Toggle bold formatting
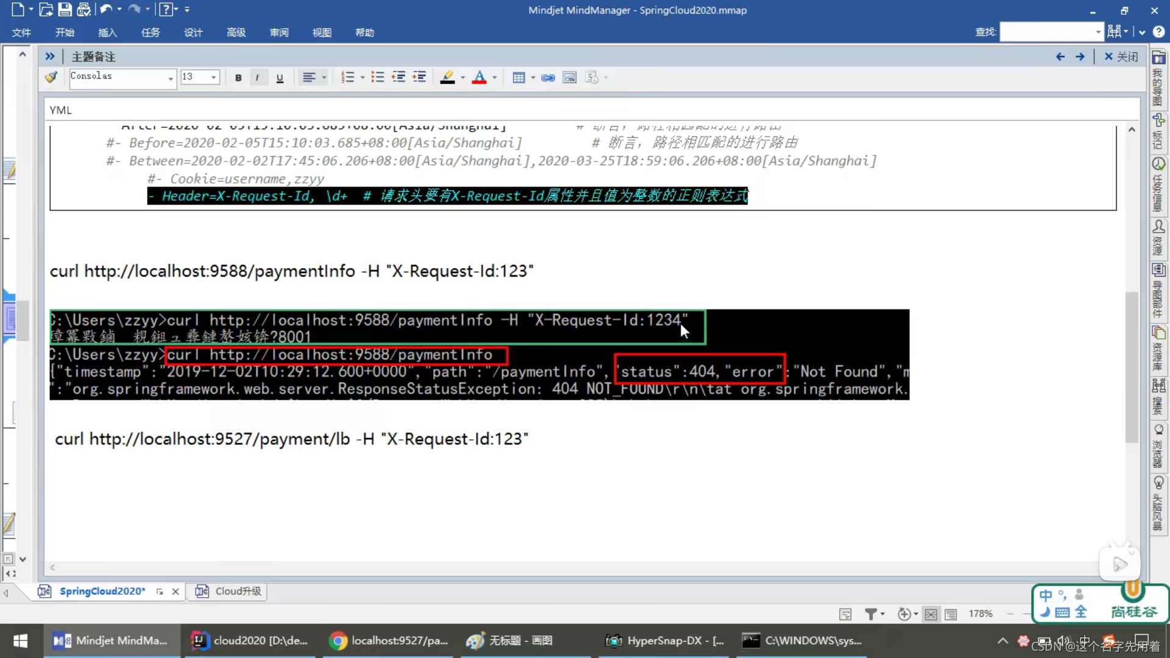1170x658 pixels. (x=238, y=77)
